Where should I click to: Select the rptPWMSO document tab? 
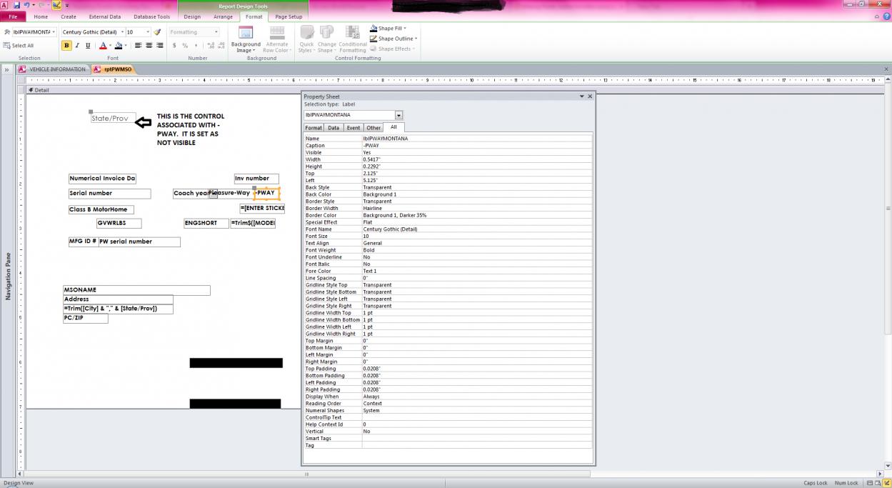pyautogui.click(x=113, y=69)
